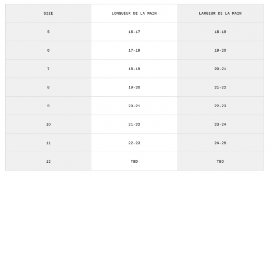Select size 6 in the table
This screenshot has height=272, width=272.
pos(48,50)
